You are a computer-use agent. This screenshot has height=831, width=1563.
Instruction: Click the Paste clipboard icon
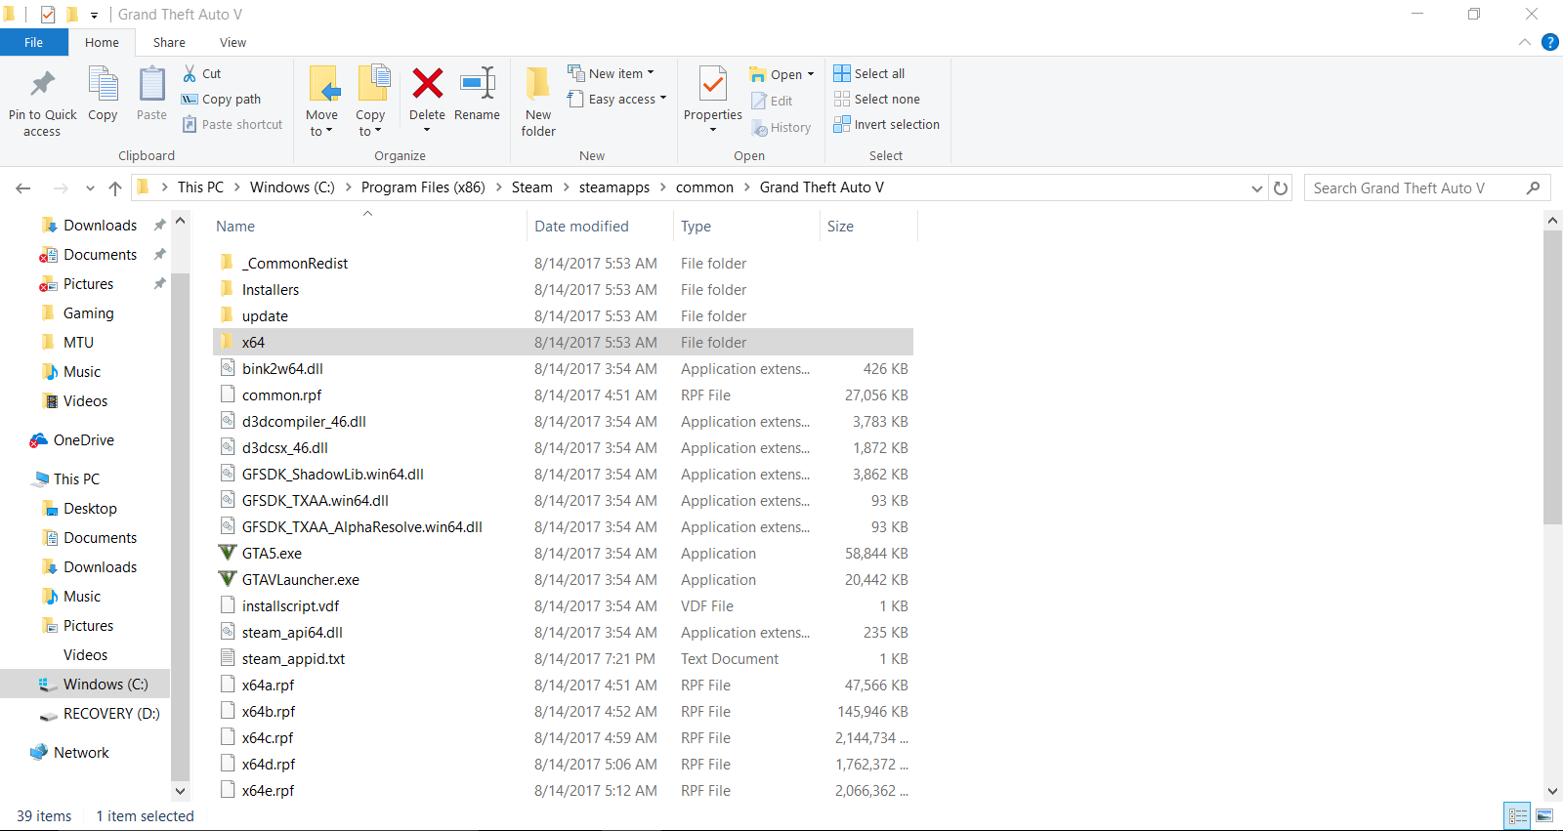151,84
